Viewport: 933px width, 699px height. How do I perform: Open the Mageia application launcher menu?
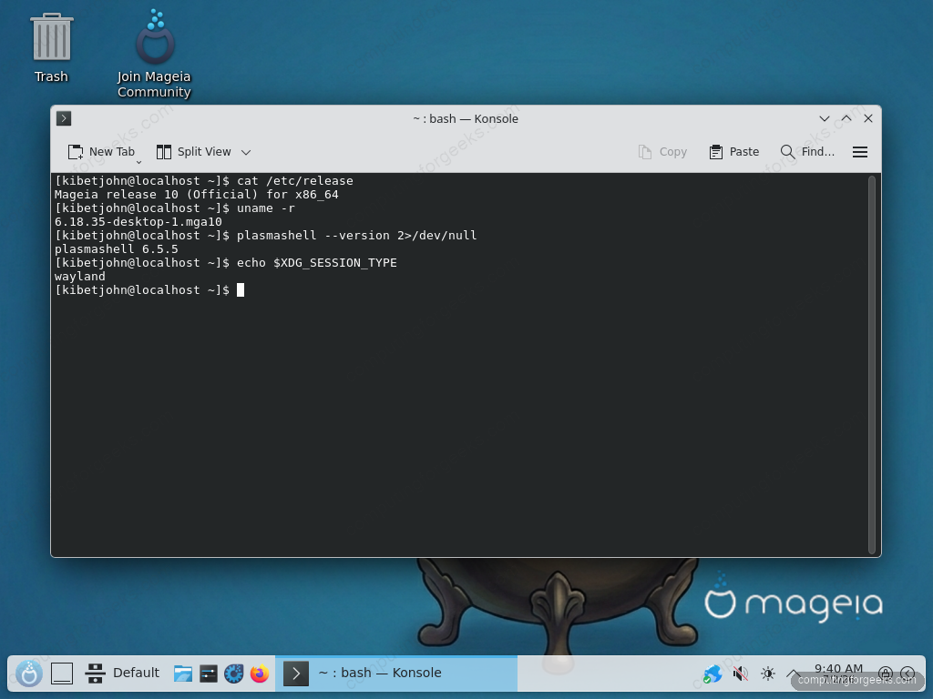point(28,674)
